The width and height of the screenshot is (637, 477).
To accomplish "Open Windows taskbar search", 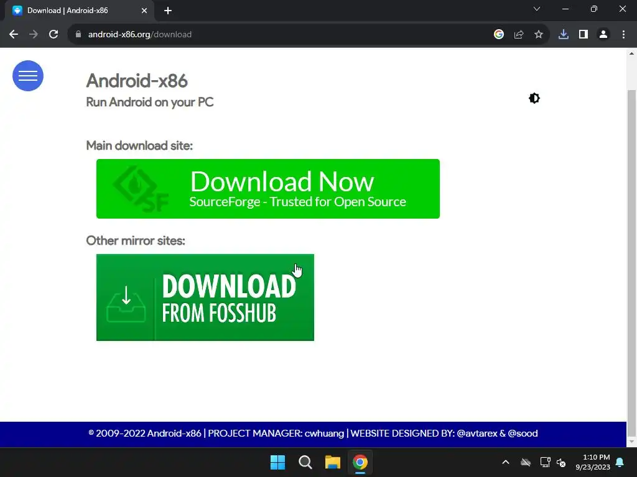I will (x=305, y=462).
